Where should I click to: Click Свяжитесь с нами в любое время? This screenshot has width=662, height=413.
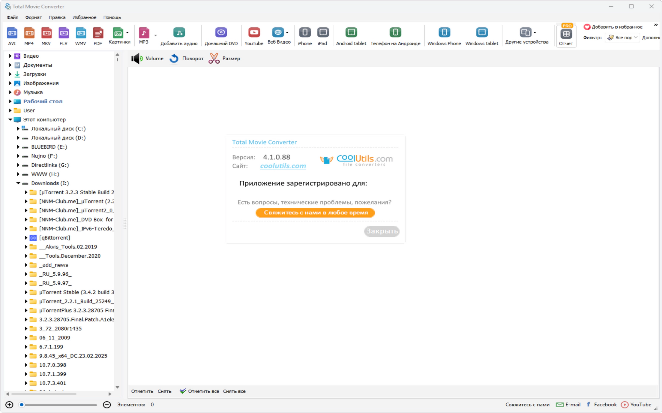(315, 213)
